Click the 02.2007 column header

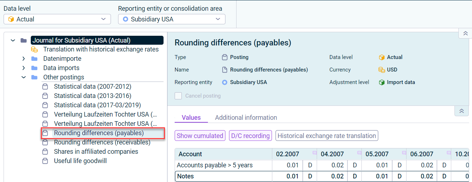point(294,154)
